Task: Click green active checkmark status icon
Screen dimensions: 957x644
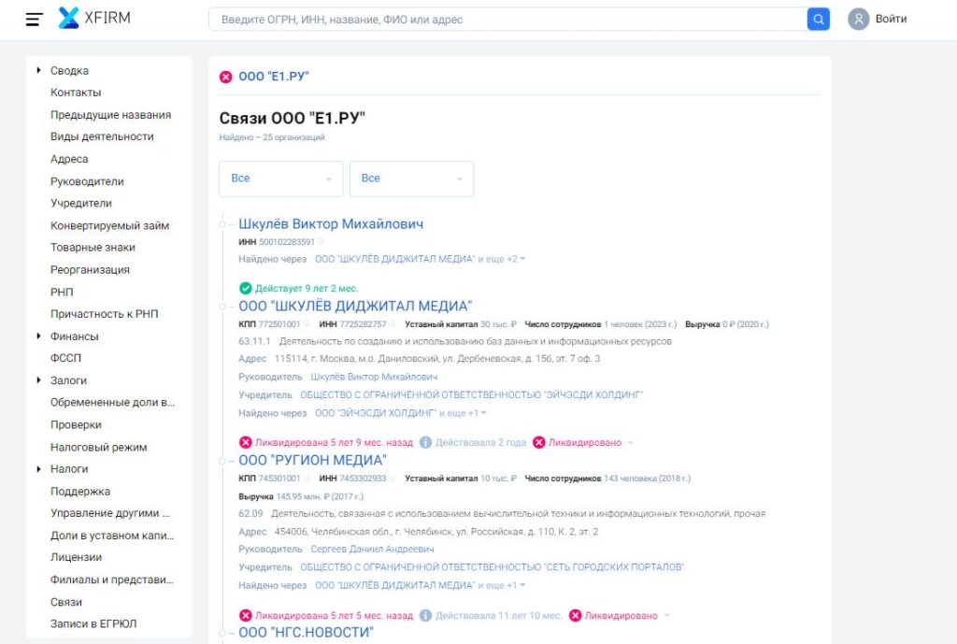Action: [x=245, y=288]
